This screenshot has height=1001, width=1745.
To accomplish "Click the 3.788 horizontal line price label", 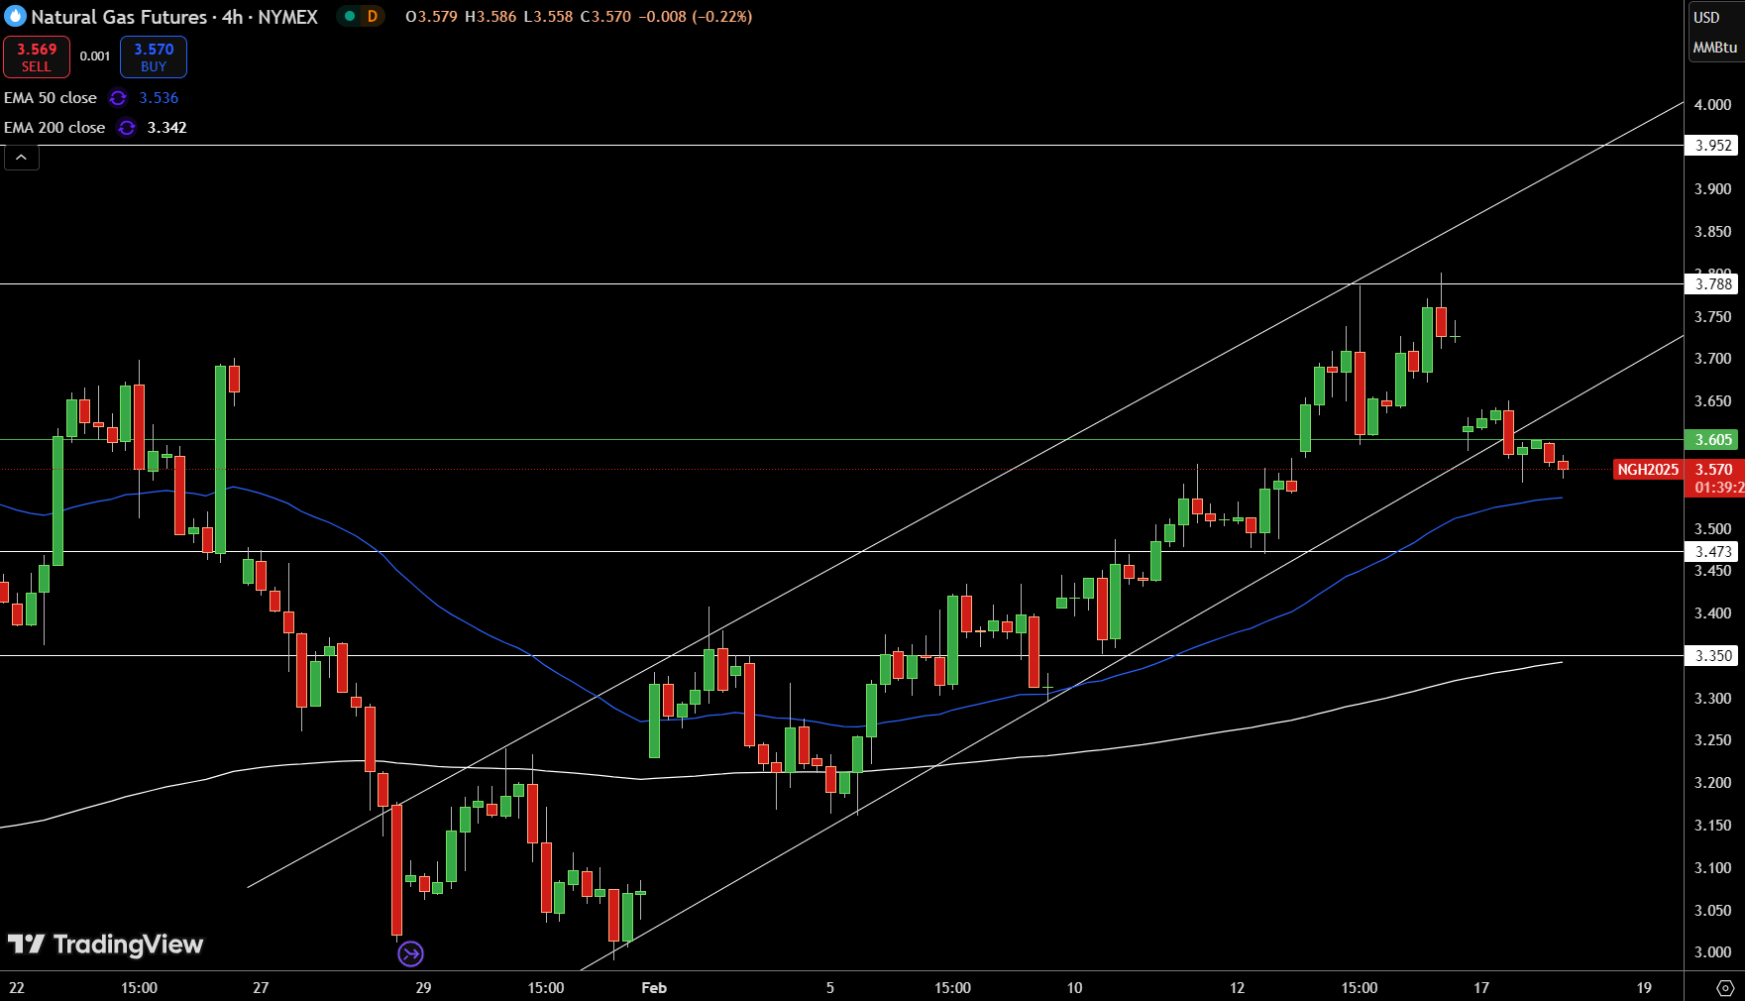I will tap(1713, 284).
